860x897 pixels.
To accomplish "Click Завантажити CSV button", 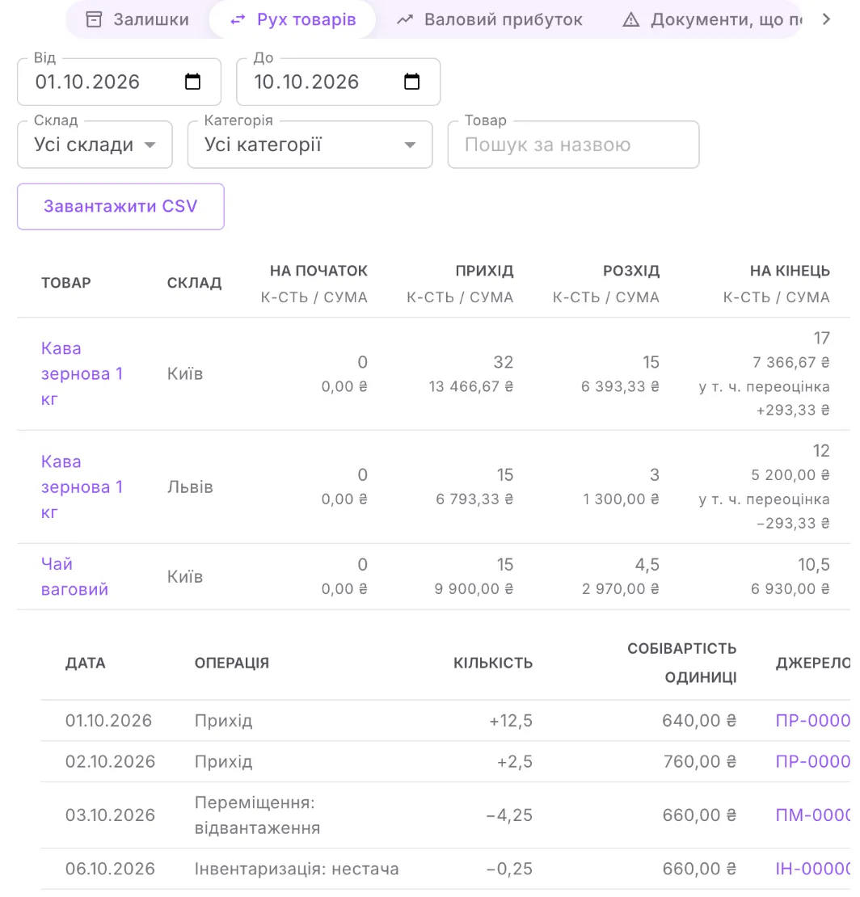I will click(120, 207).
